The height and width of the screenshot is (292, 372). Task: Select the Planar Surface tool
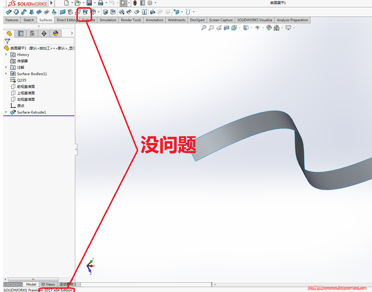coord(62,12)
